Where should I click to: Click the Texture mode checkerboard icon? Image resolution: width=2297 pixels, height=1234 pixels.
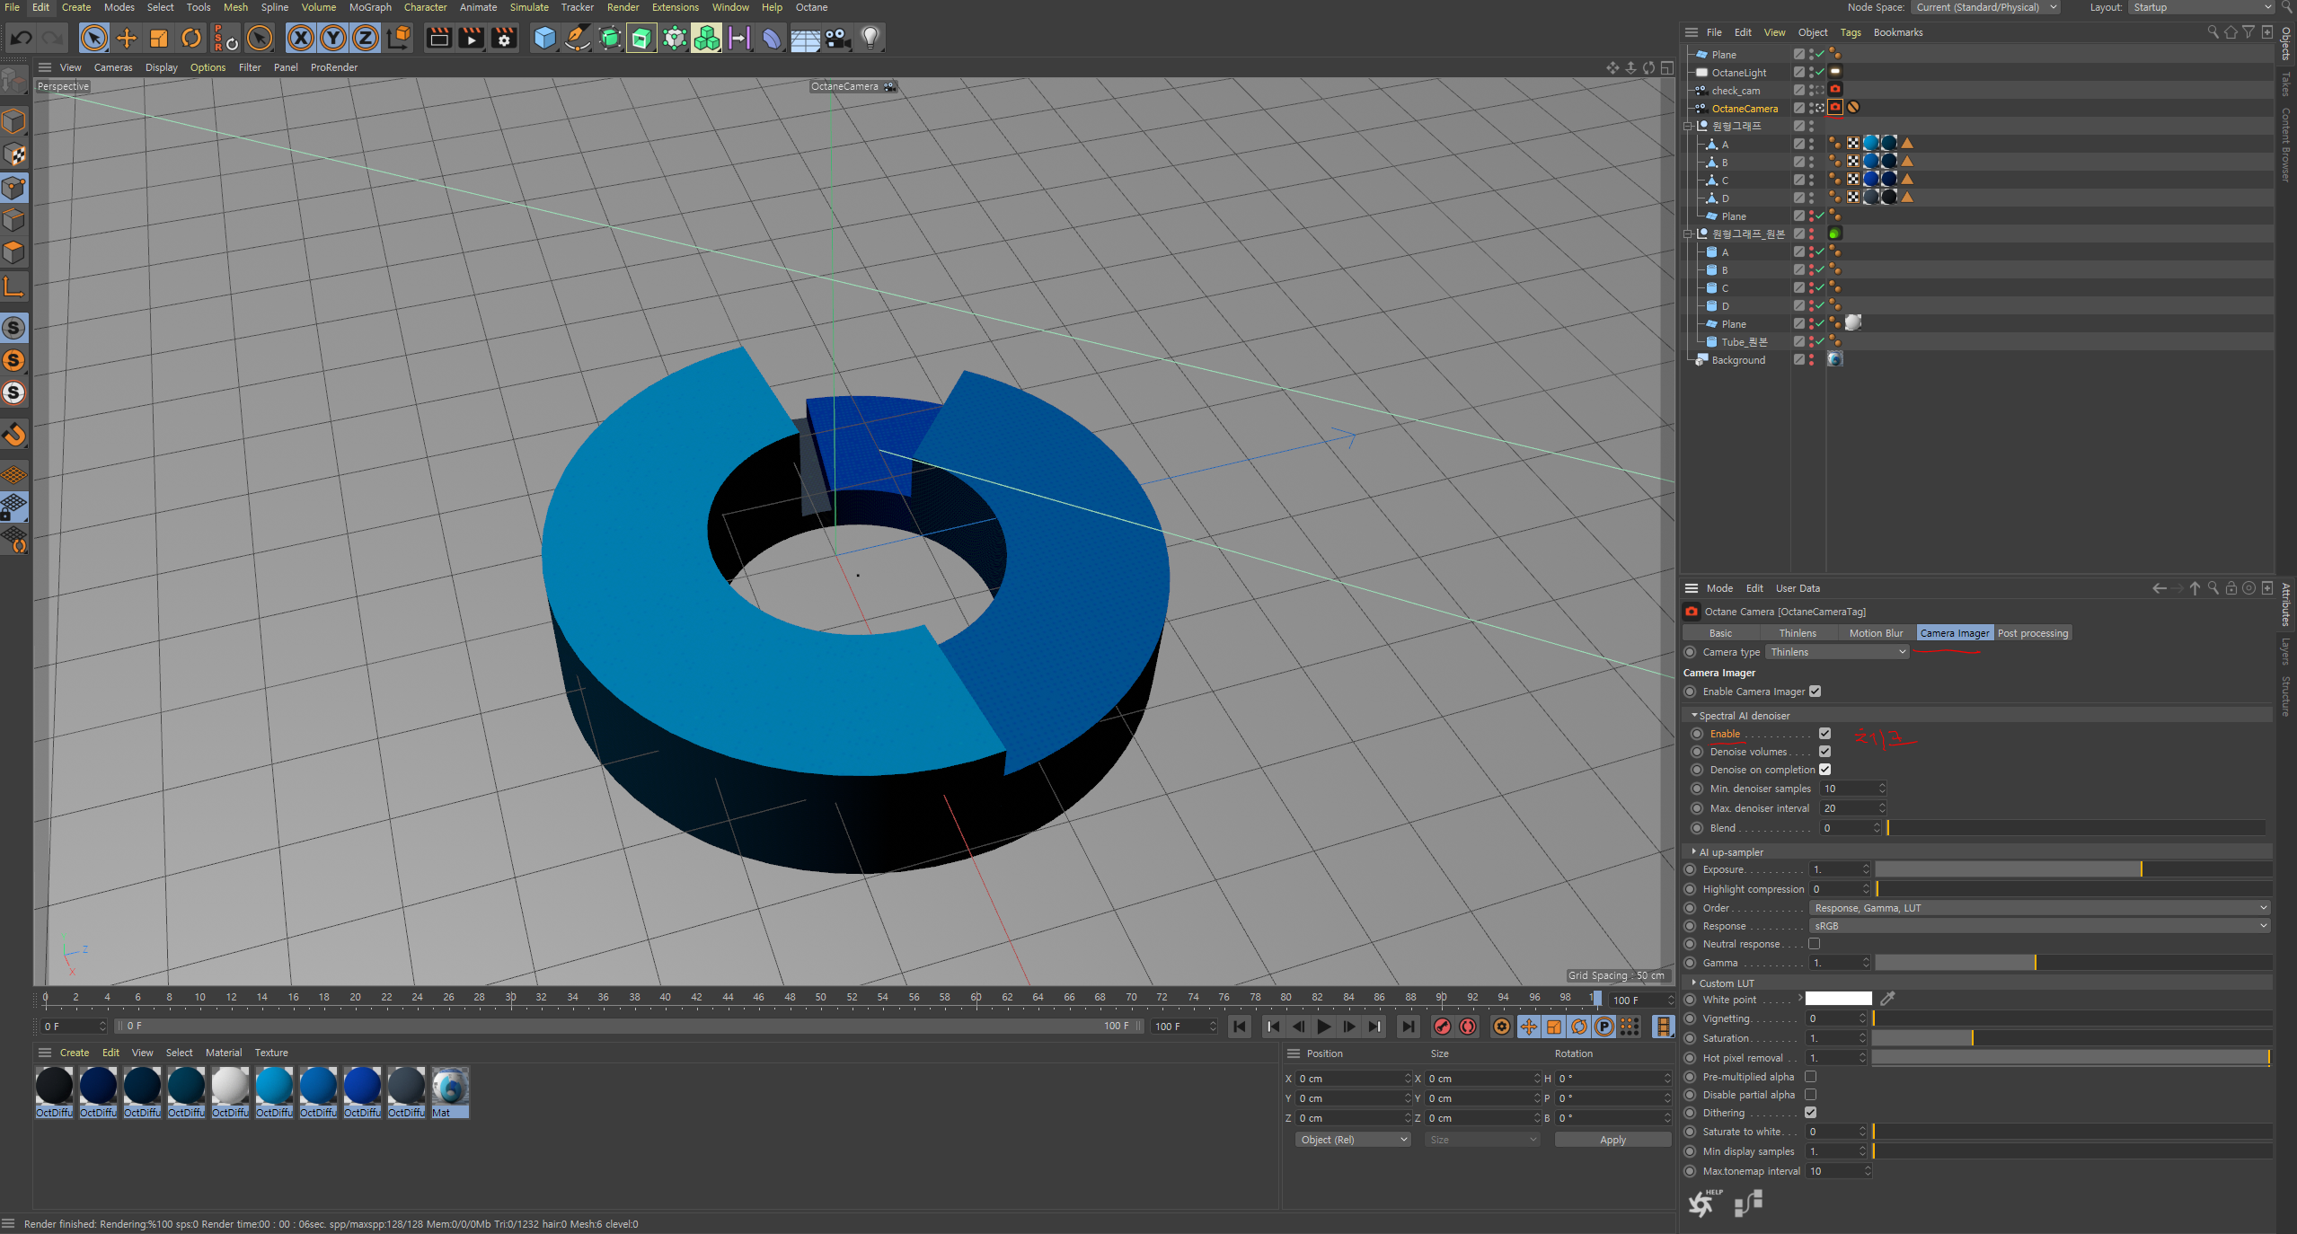click(14, 154)
